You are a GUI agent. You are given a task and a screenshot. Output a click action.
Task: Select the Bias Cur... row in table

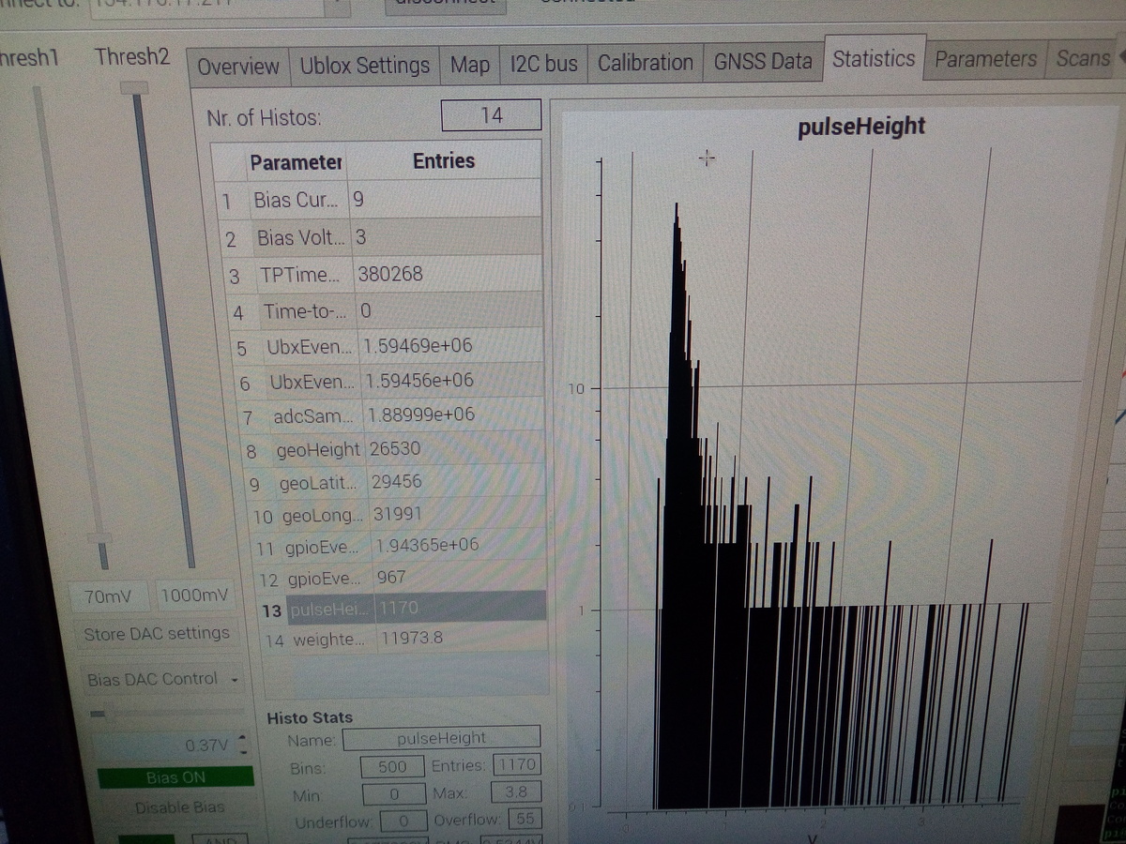(x=379, y=200)
